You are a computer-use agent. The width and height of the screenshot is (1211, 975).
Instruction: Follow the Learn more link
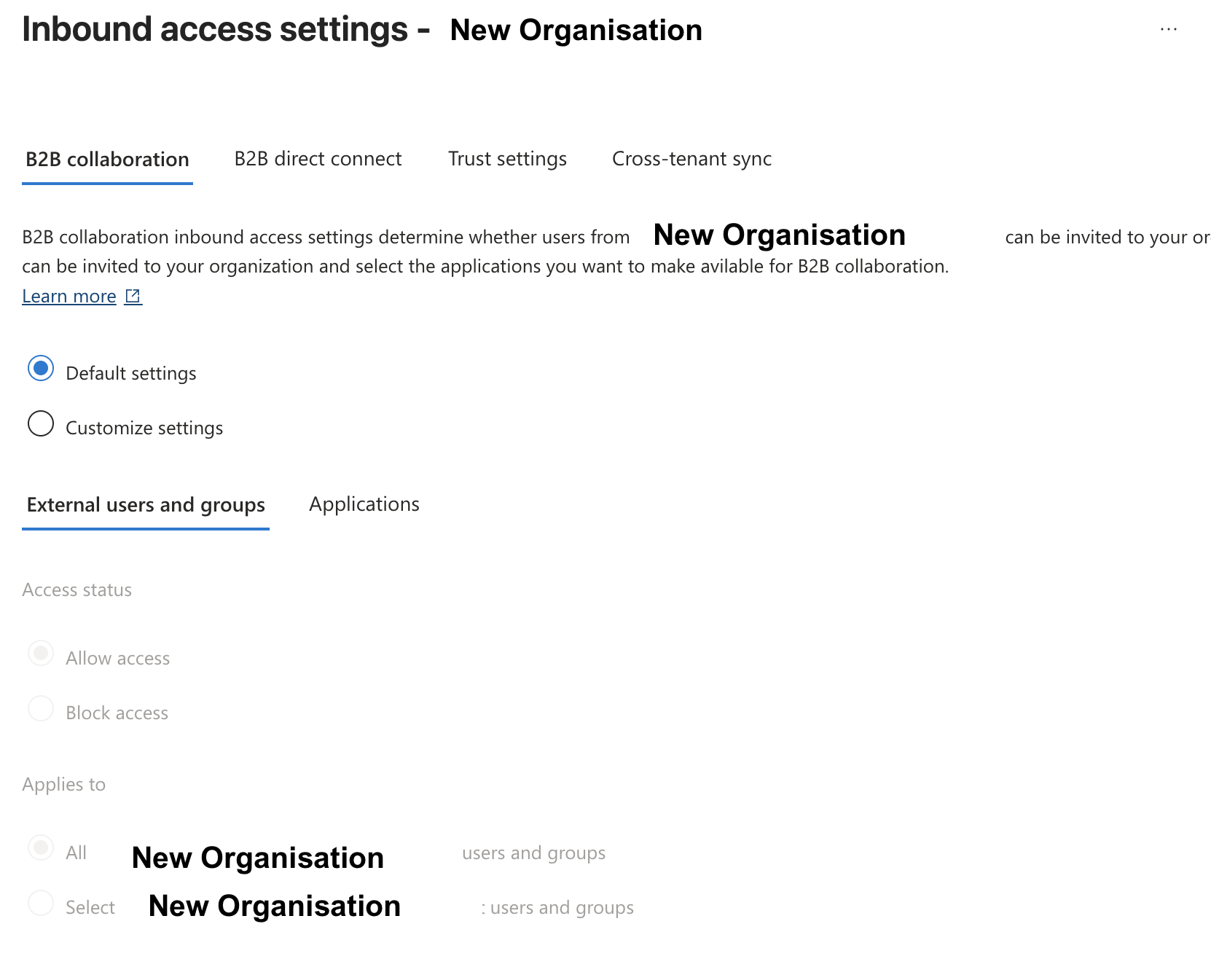click(x=69, y=297)
